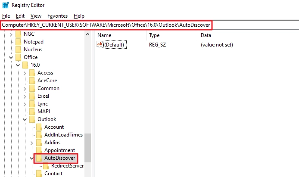This screenshot has height=177, width=299.
Task: Select the Account folder icon
Action: (39, 127)
